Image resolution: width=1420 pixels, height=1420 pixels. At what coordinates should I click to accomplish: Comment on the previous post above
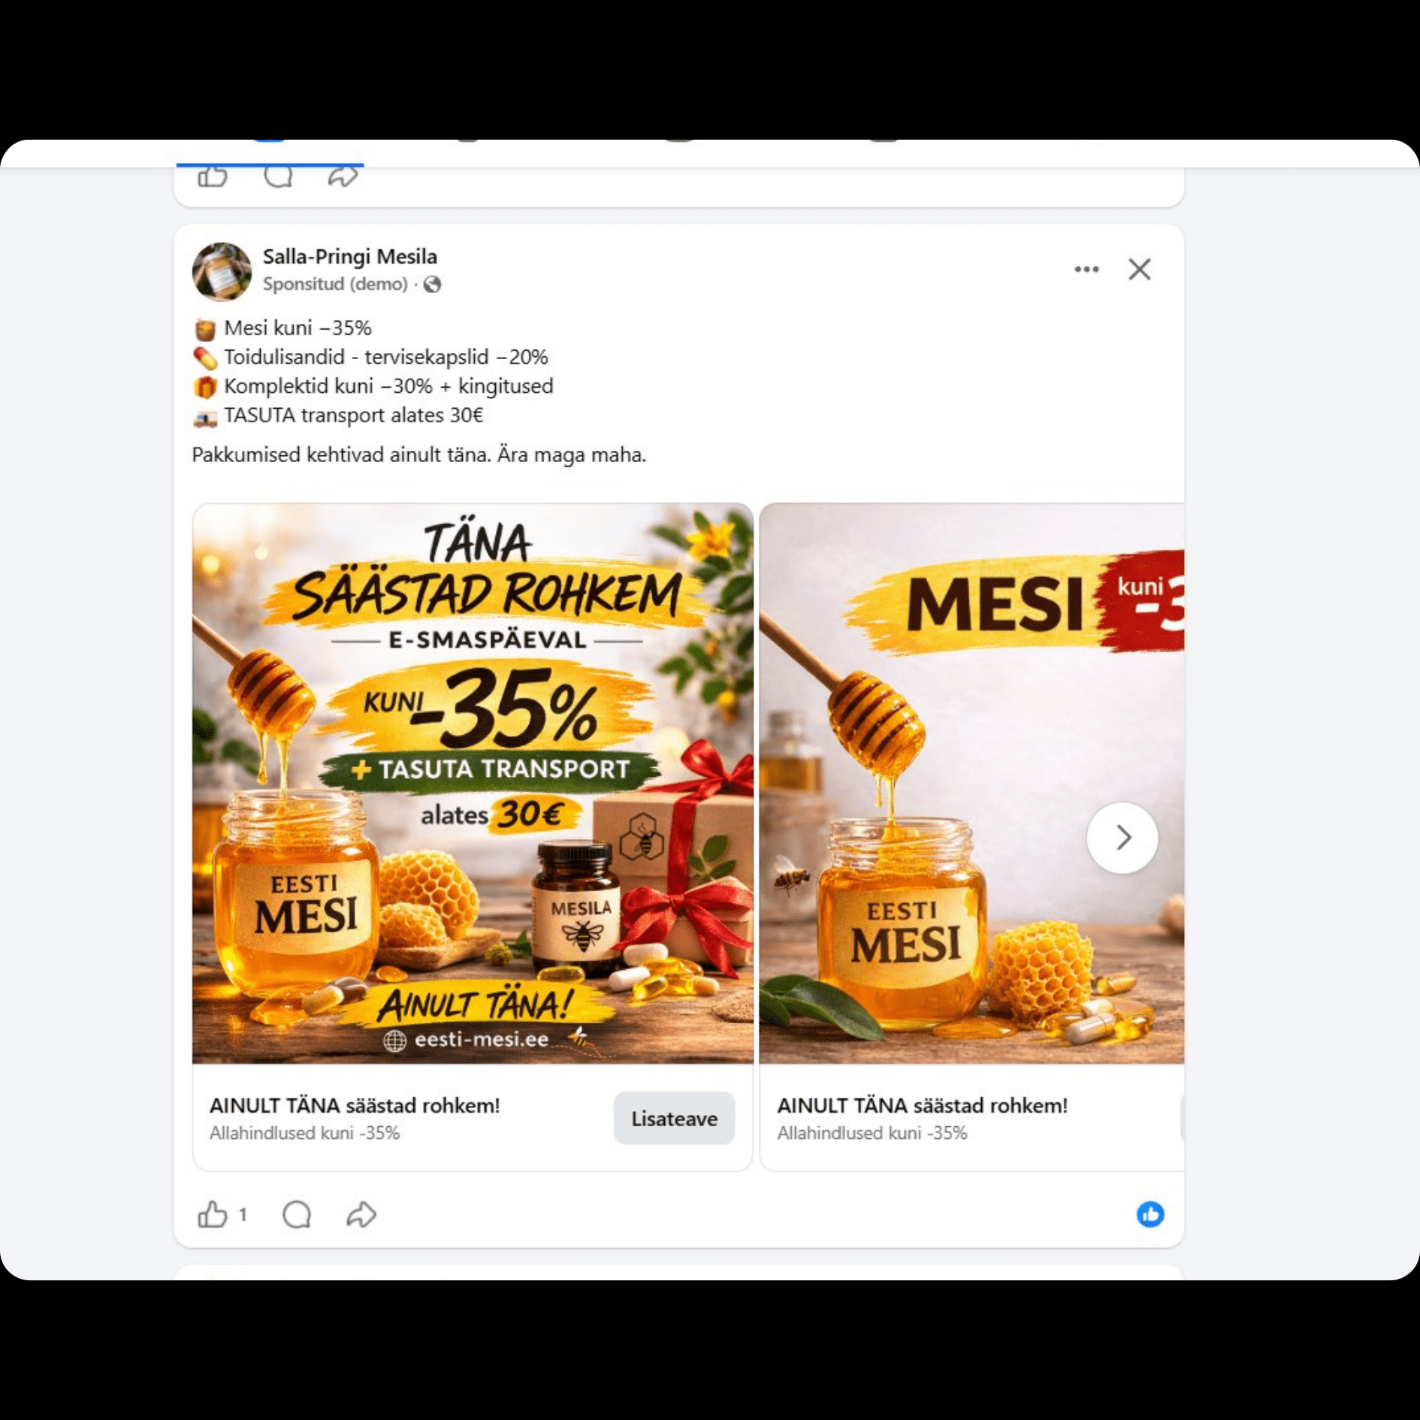278,177
